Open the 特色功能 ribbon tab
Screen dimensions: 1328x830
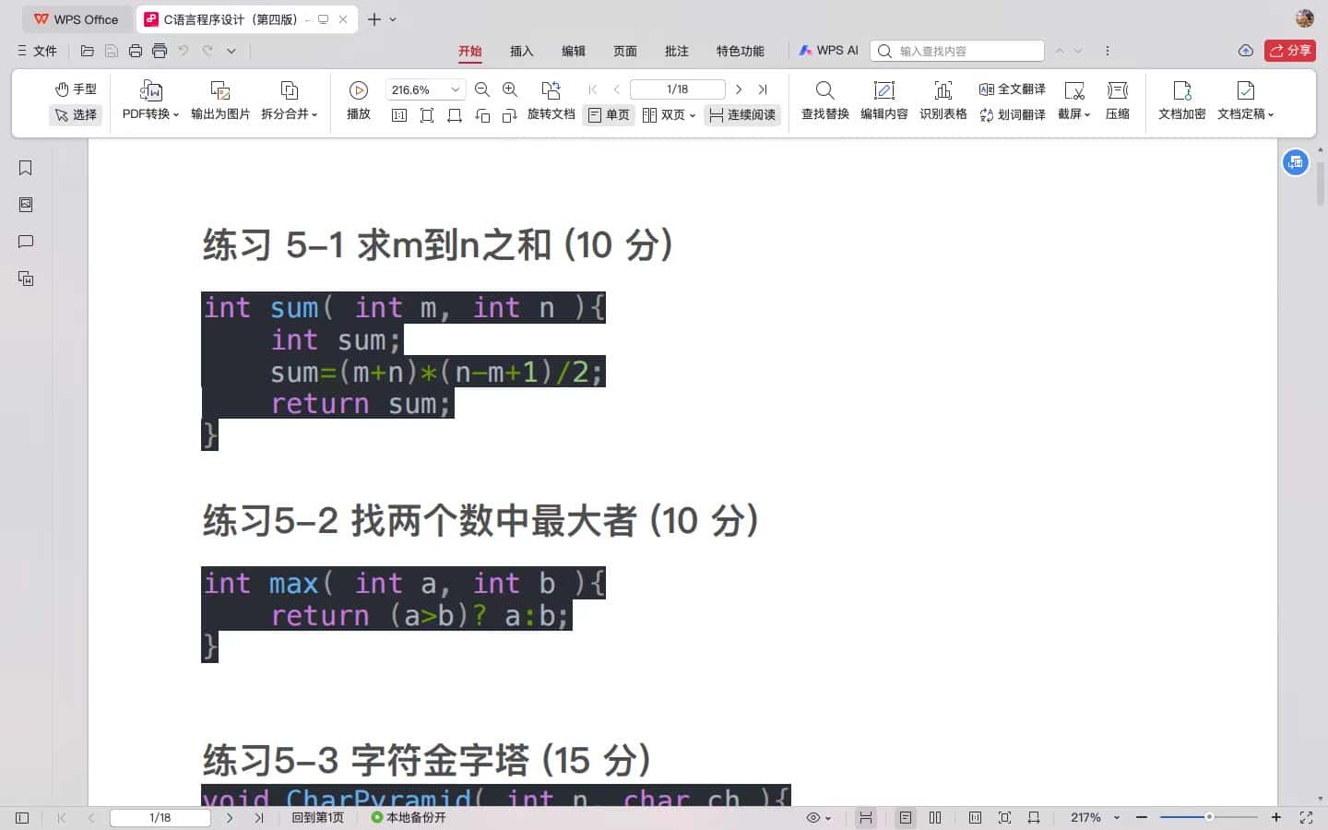741,51
